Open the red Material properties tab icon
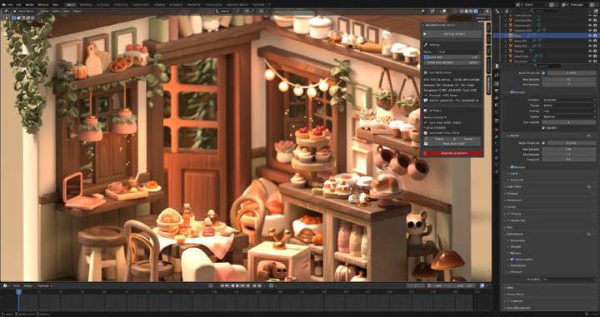This screenshot has height=317, width=600. click(x=497, y=171)
